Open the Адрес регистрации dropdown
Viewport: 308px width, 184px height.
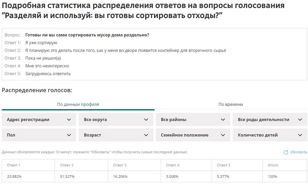tap(38, 120)
